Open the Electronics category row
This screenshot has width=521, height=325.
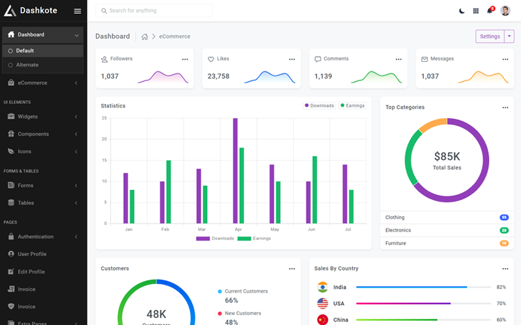tap(447, 230)
